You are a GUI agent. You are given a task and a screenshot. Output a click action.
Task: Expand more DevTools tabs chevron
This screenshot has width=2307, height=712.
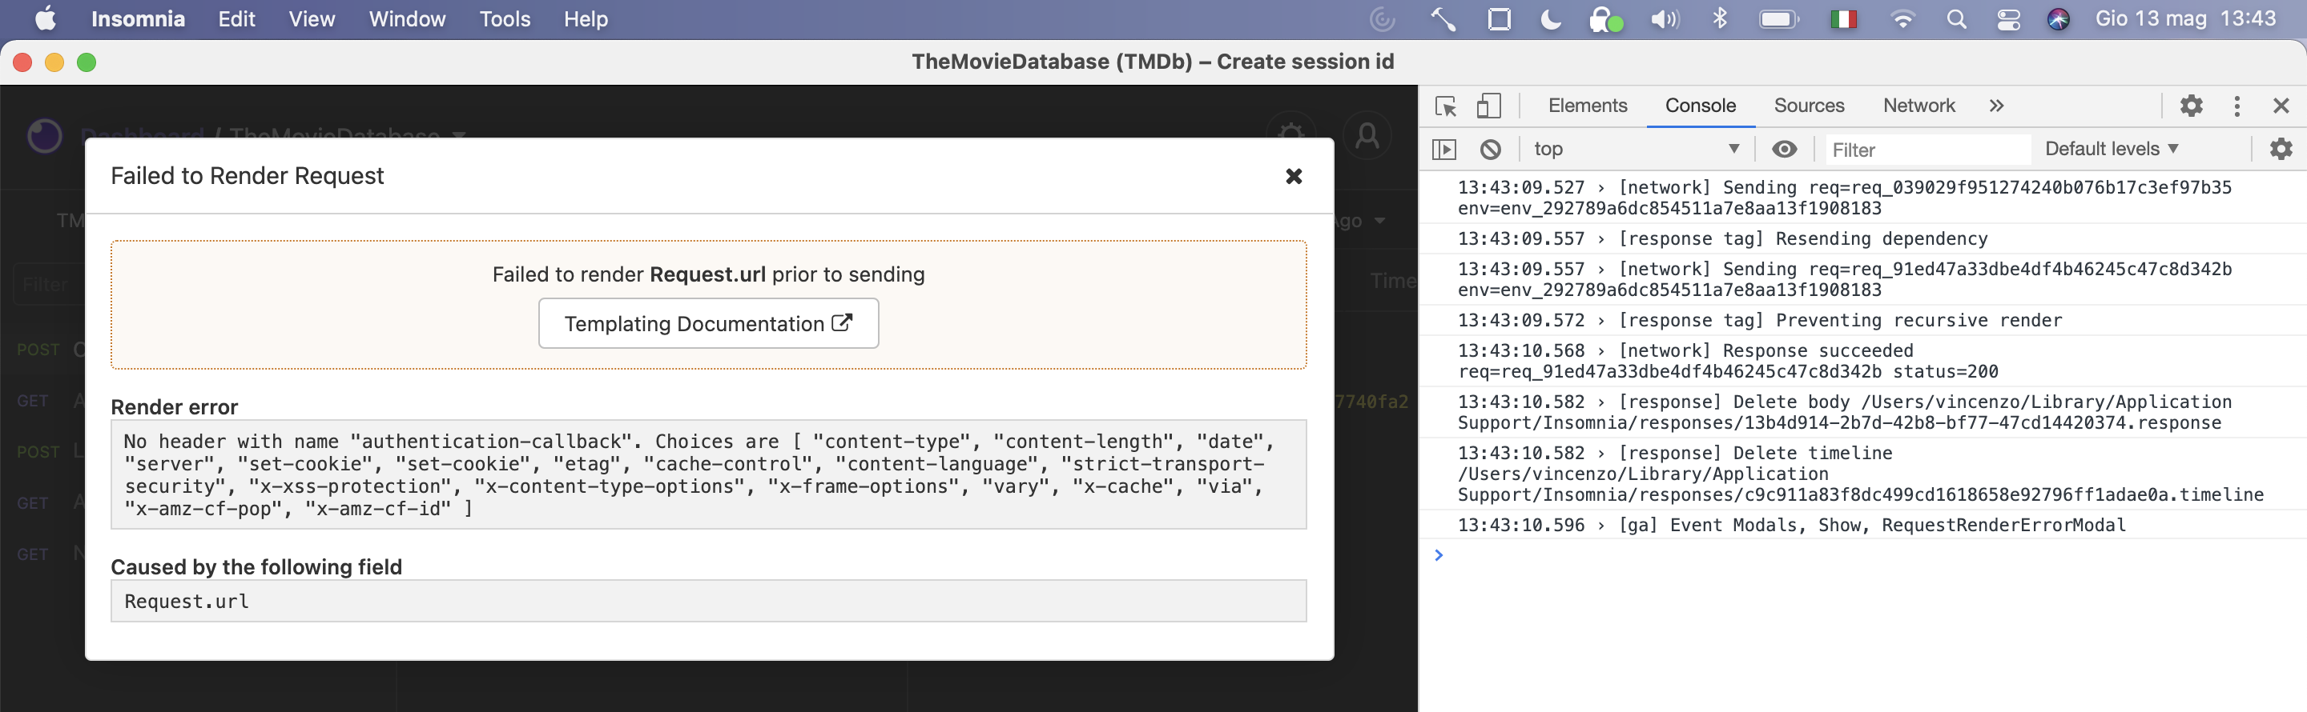1996,106
